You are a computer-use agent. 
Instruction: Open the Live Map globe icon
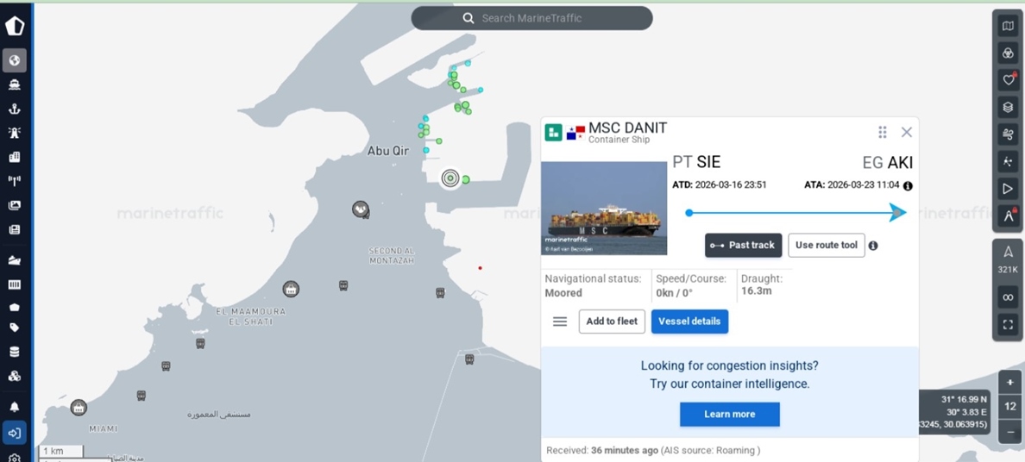point(15,60)
